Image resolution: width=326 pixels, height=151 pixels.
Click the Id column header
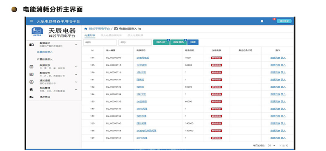(x=92, y=51)
